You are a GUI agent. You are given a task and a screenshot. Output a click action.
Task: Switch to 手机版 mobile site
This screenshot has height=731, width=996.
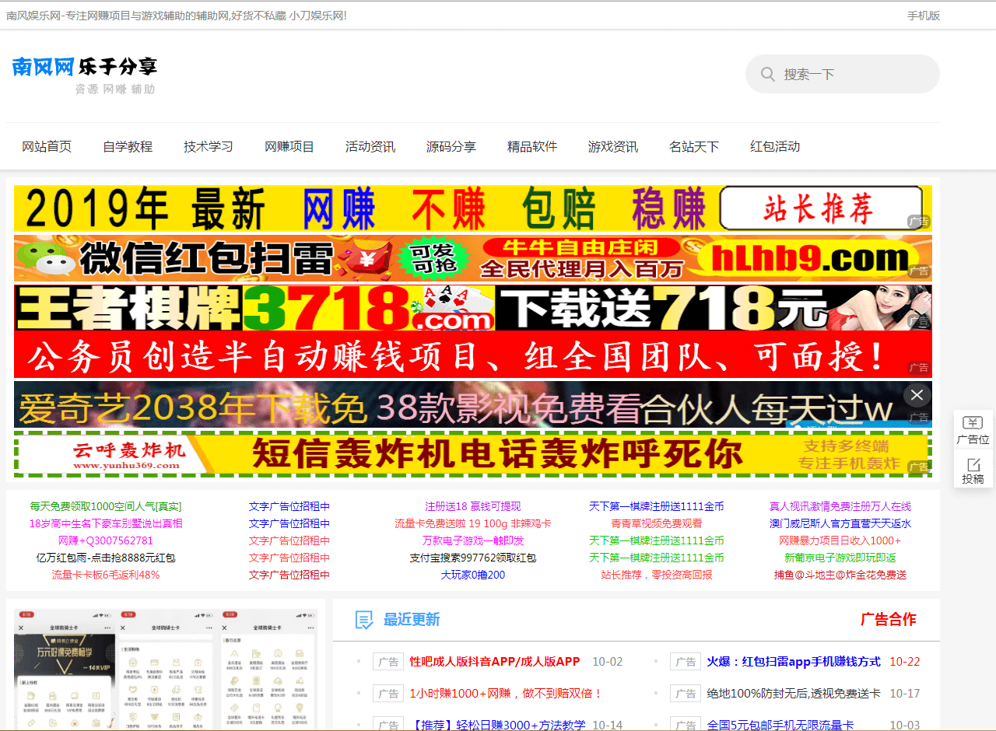click(x=923, y=16)
